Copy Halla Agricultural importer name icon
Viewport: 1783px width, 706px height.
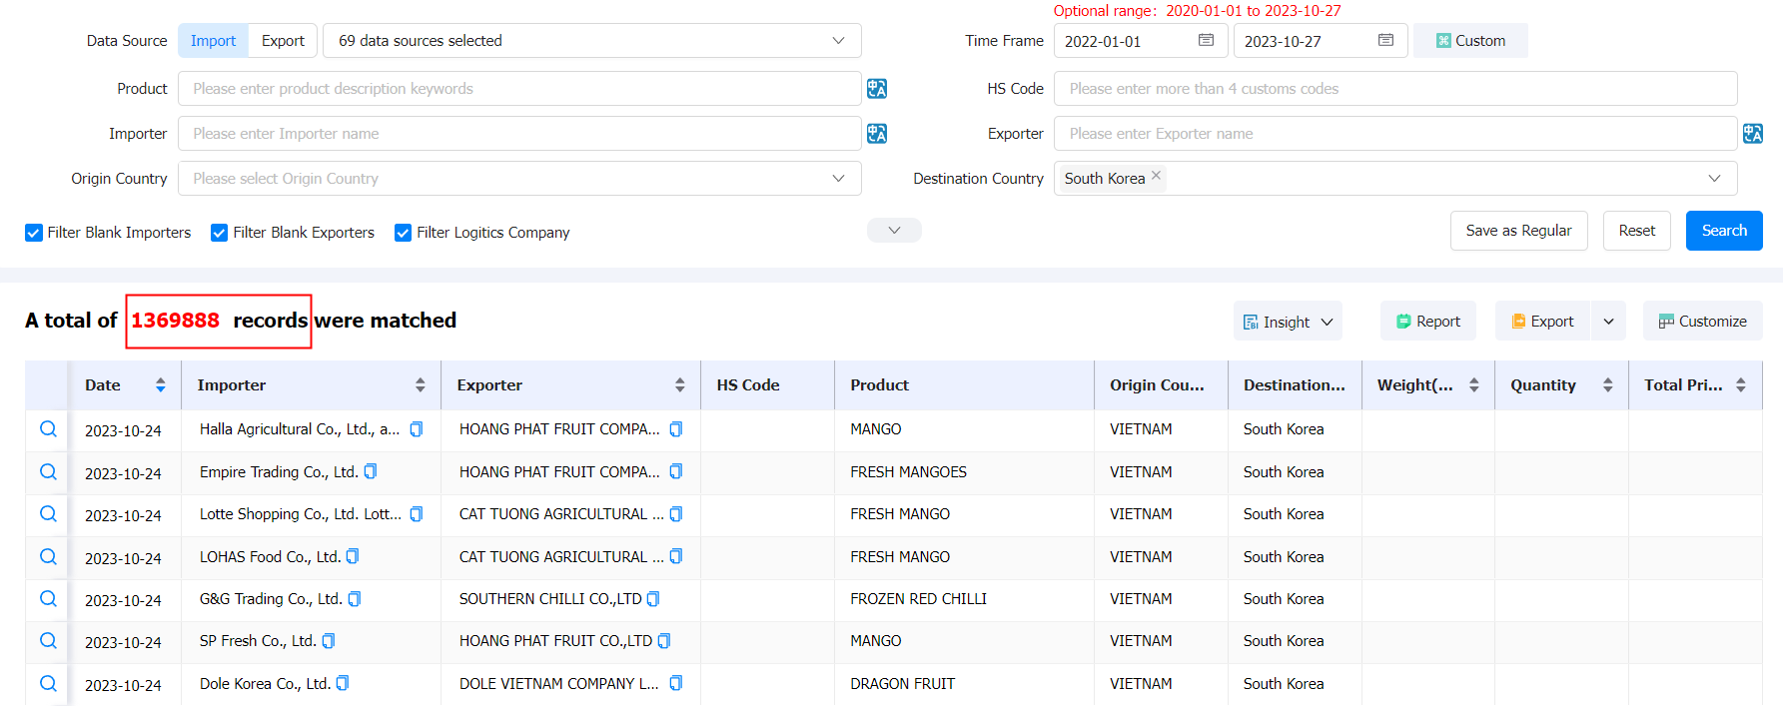coord(417,429)
